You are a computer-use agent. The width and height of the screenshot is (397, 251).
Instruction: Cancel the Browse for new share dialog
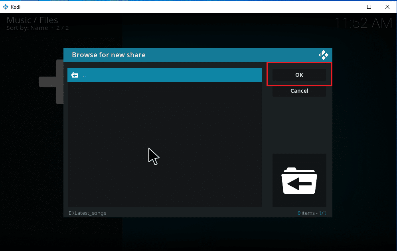click(x=299, y=91)
